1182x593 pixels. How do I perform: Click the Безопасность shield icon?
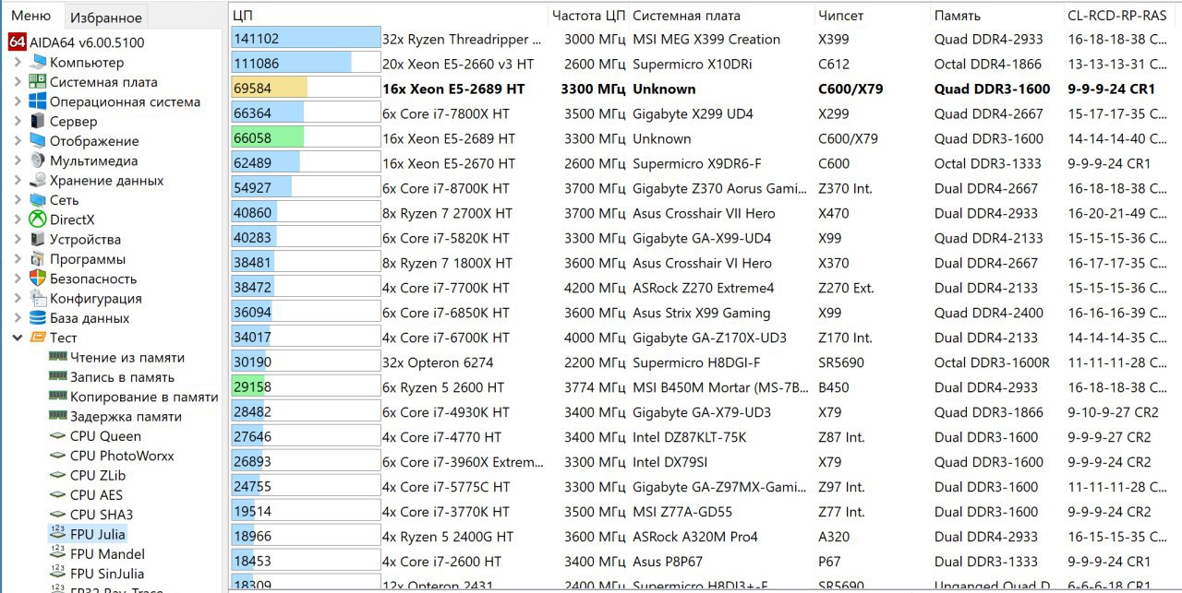(37, 279)
